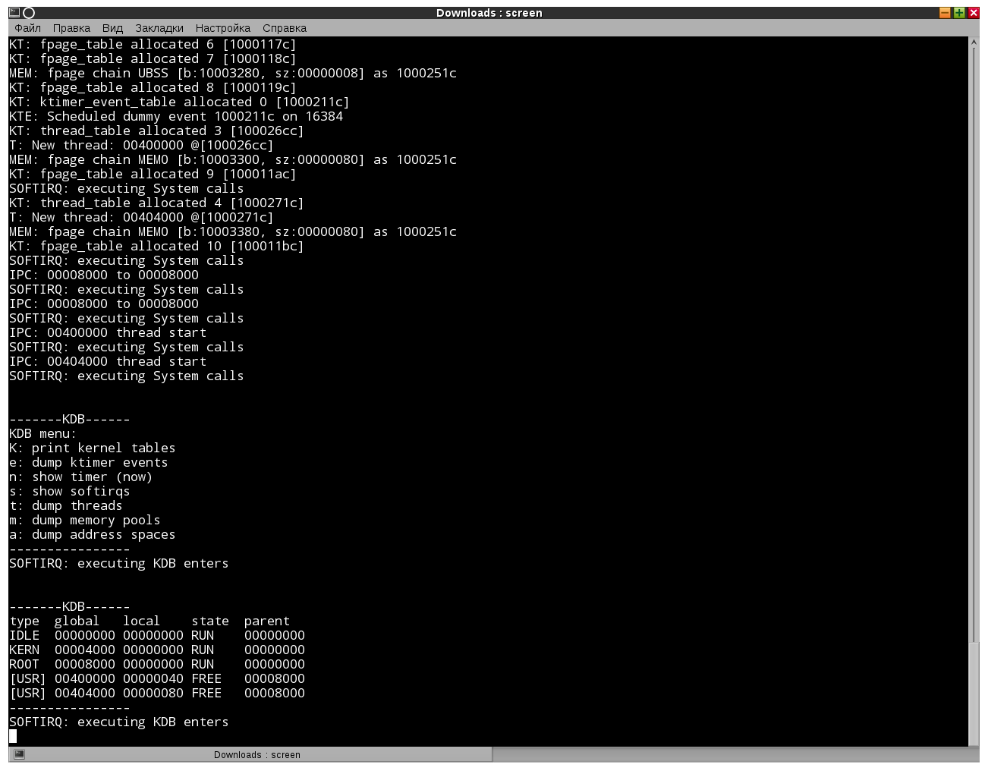Open the Правка menu

pos(71,28)
